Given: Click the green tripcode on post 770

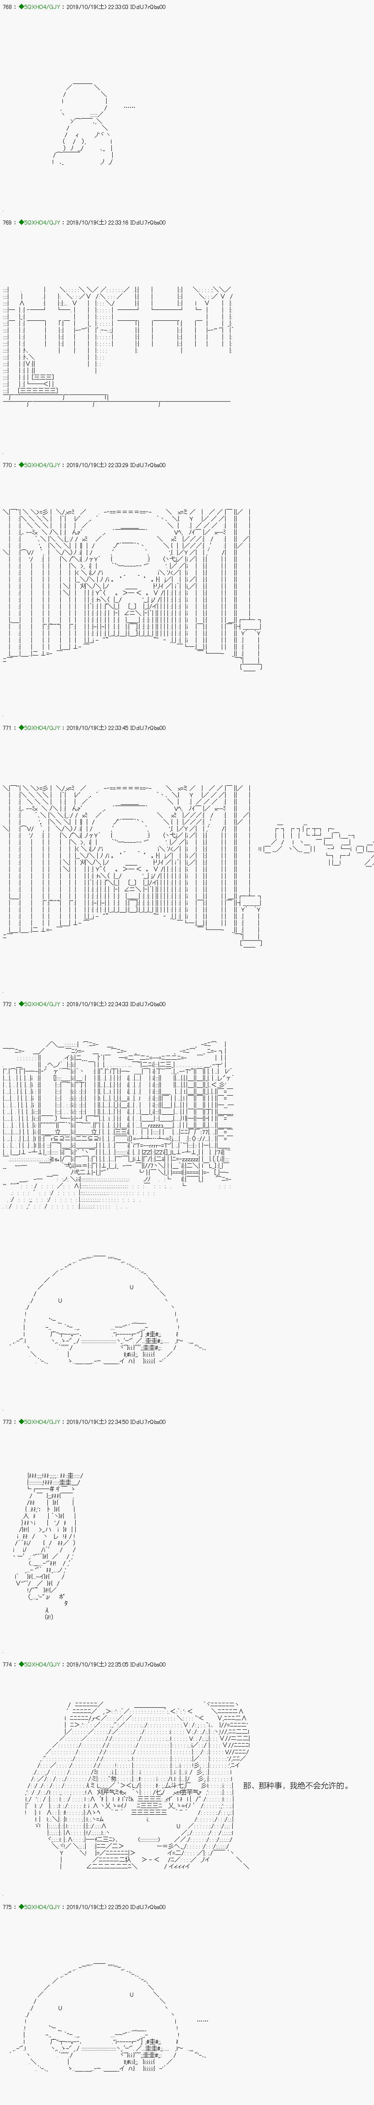Looking at the screenshot, I should 37,464.
